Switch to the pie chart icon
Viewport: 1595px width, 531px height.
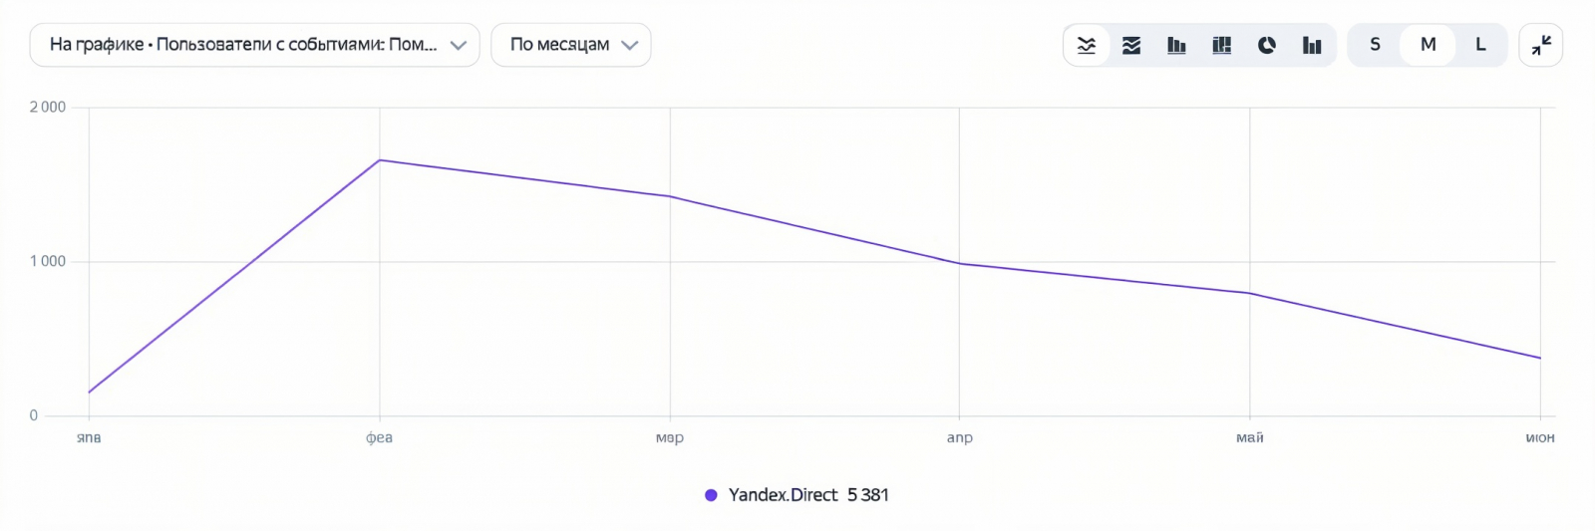[1267, 45]
